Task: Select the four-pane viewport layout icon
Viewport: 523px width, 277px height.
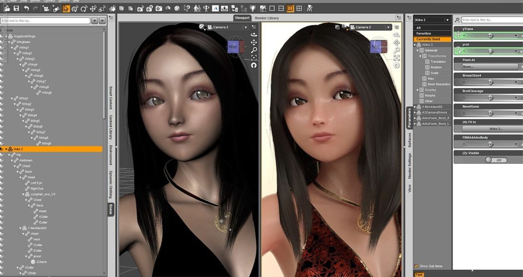Action: pos(299,8)
